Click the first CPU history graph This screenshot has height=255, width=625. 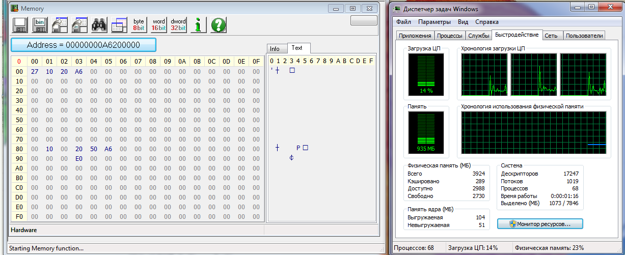484,75
